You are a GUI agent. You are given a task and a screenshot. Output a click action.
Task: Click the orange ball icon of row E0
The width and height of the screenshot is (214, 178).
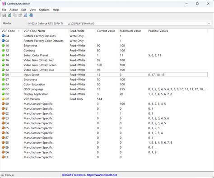tap(3, 103)
